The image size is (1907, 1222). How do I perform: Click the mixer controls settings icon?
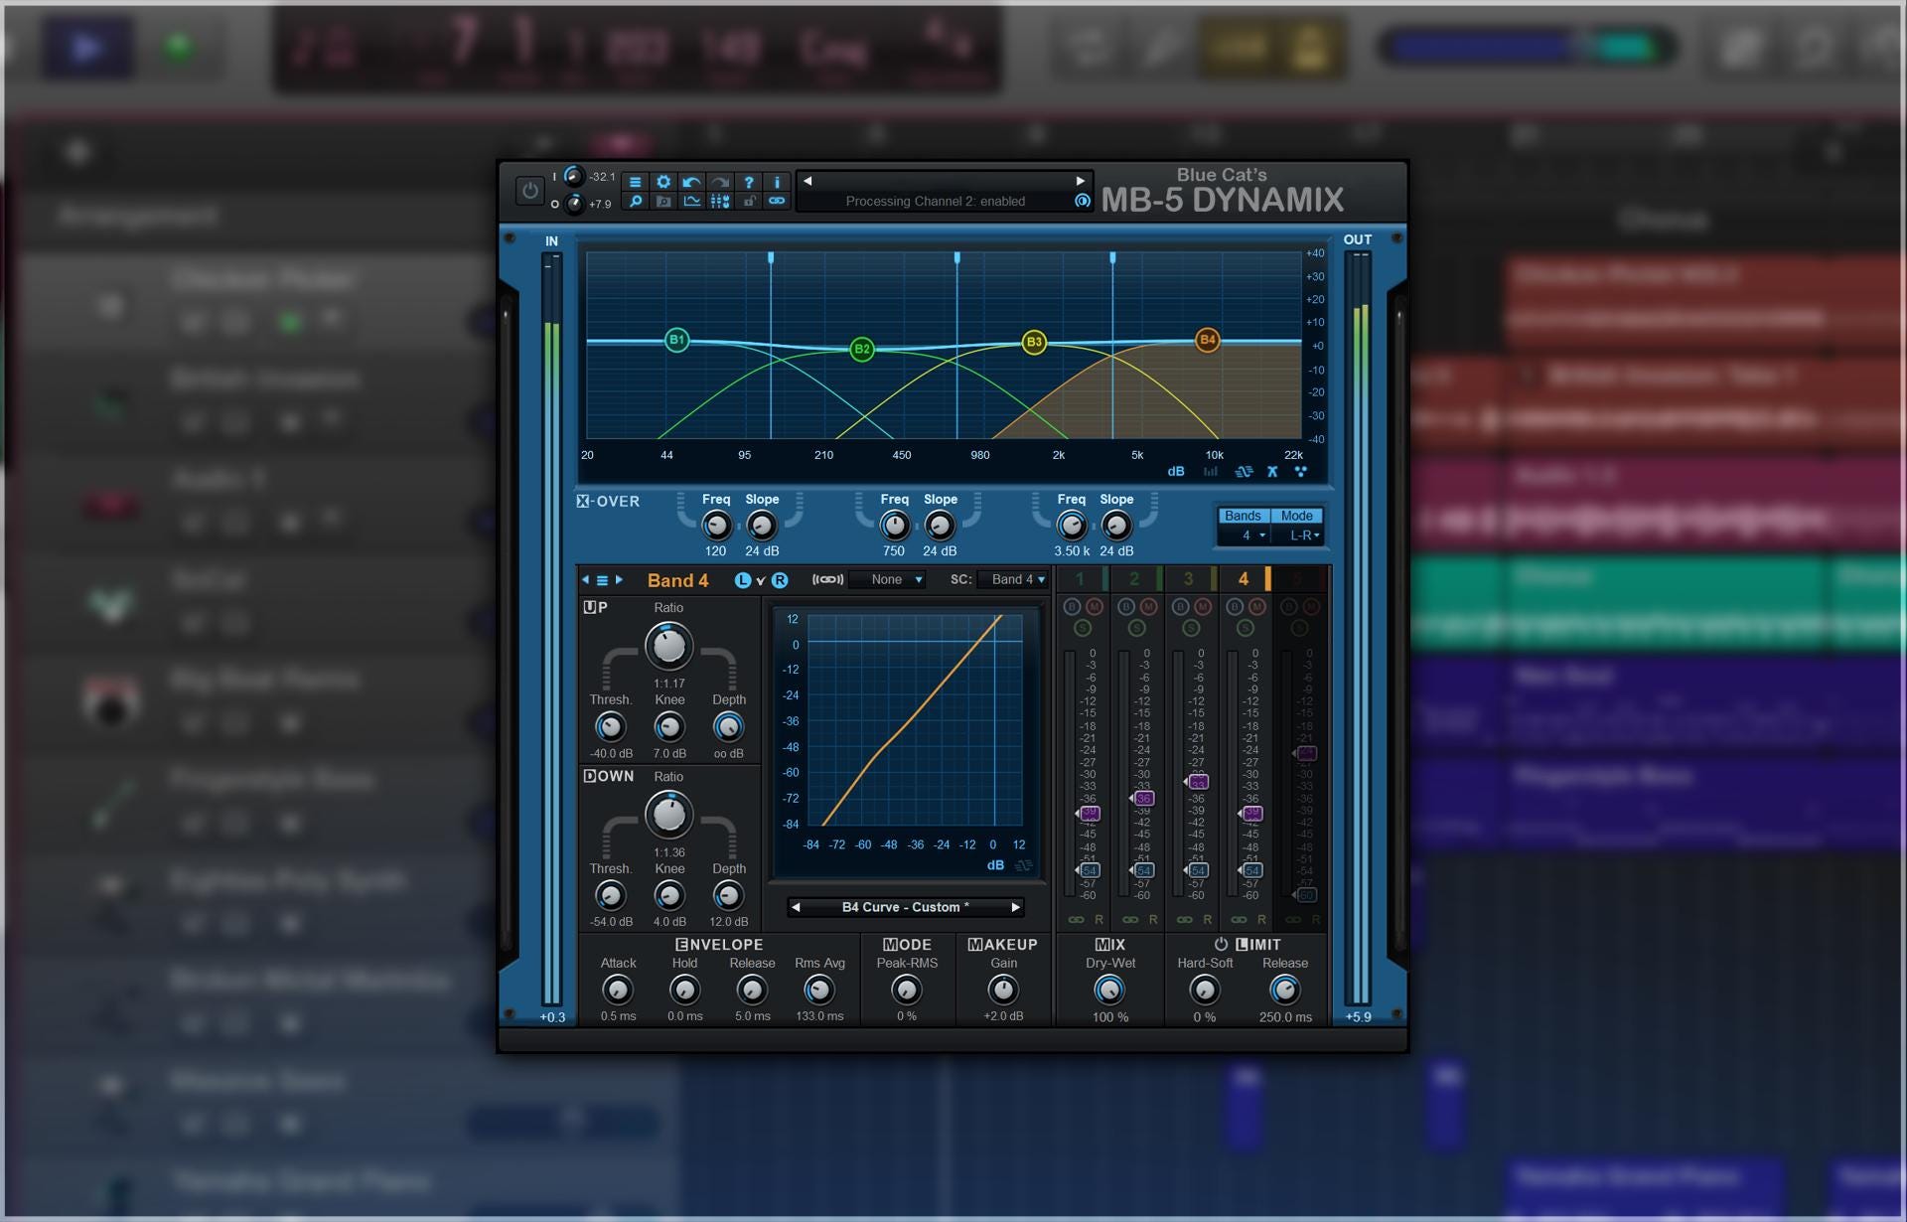click(720, 201)
